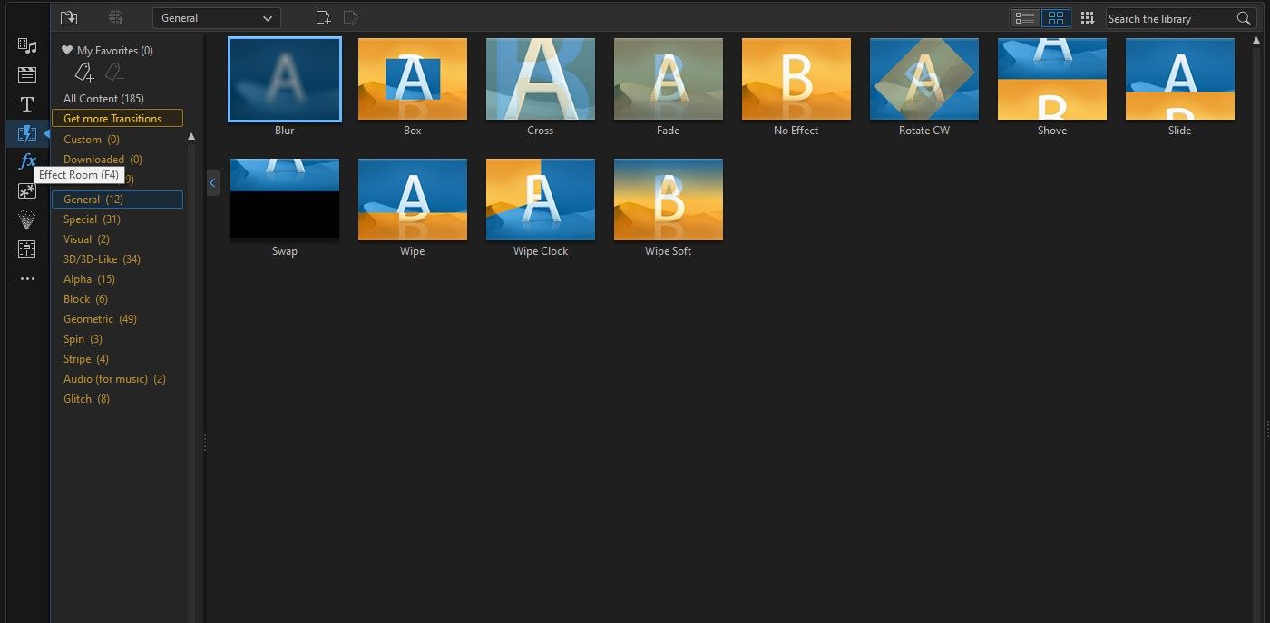Screen dimensions: 1270x623
Task: Show more rooms with three-dots button
Action: [x=27, y=278]
